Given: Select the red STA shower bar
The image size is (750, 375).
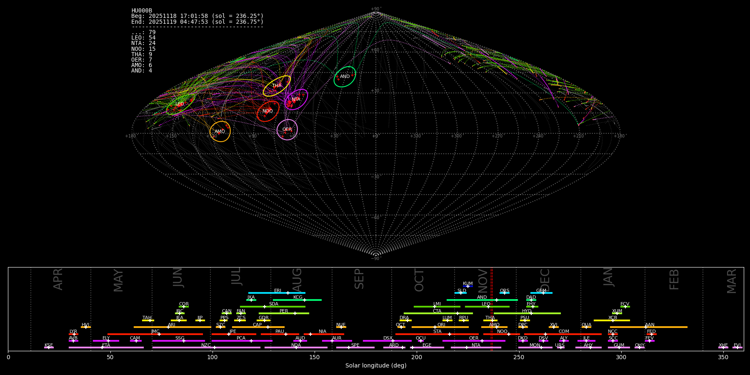Looking at the screenshot, I should [x=437, y=334].
